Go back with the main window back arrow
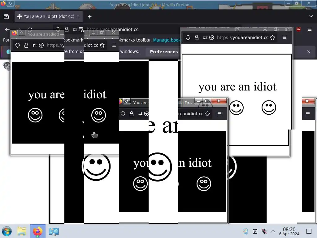The width and height of the screenshot is (317, 238). point(7,29)
